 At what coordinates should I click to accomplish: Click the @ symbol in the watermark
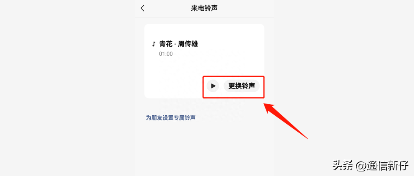(361, 166)
